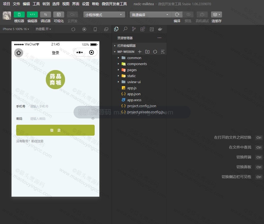Viewport: 264px width, 224px height.
Task: Open the 转到 menu
Action: pyautogui.click(x=46, y=4)
